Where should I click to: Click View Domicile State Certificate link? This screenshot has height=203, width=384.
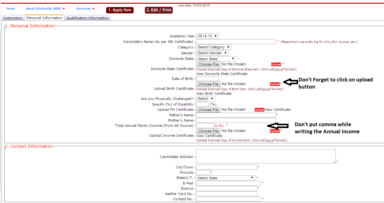pyautogui.click(x=222, y=74)
